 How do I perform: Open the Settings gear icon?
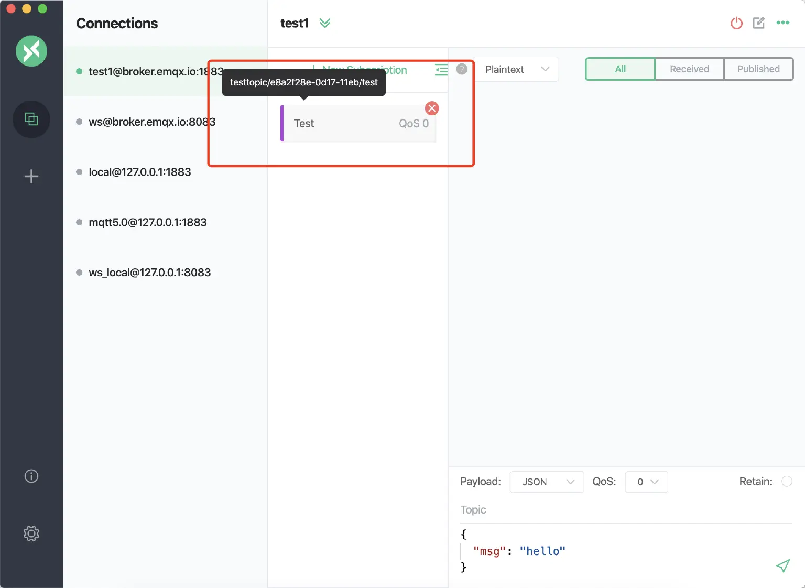(31, 533)
